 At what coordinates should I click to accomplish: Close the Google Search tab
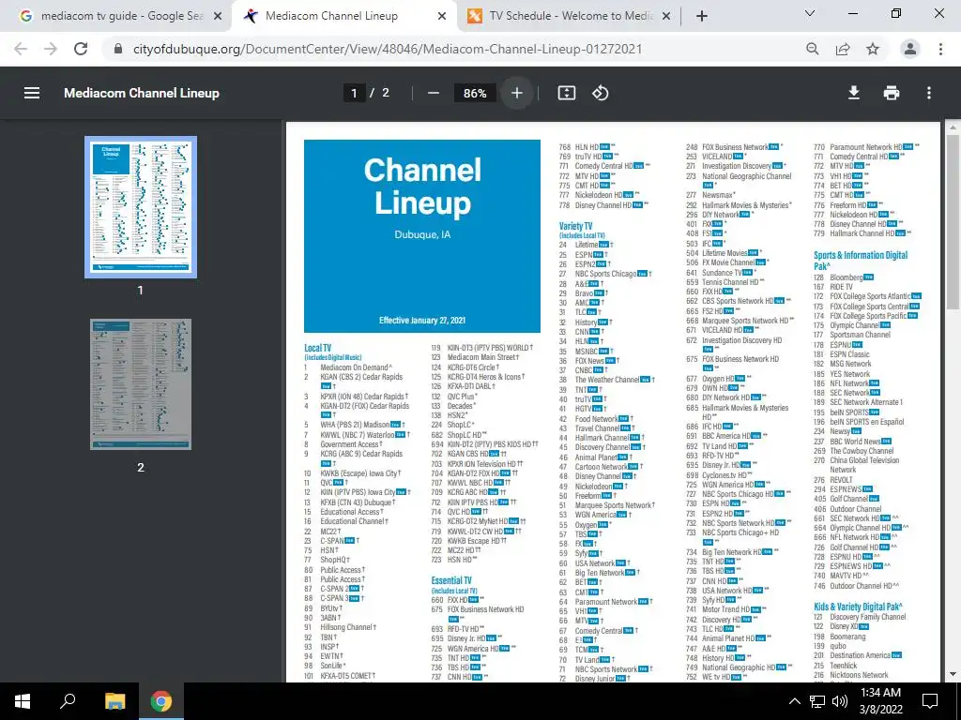tap(218, 16)
